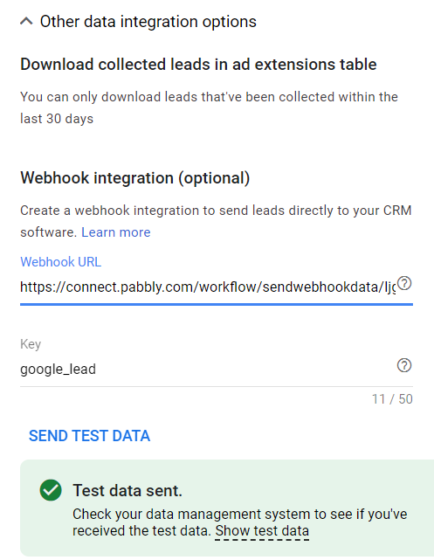This screenshot has width=434, height=560.
Task: Open help icon beside Webhook URL field
Action: point(404,284)
